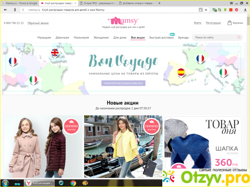Click the browser back arrow
Screen dimensions: 250x187
coord(5,10)
